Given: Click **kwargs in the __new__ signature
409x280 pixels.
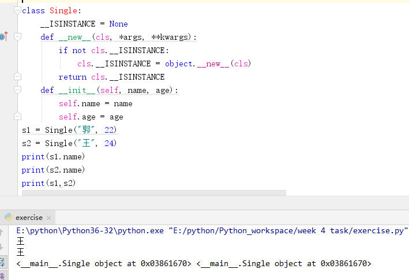Looking at the screenshot, I should point(170,38).
